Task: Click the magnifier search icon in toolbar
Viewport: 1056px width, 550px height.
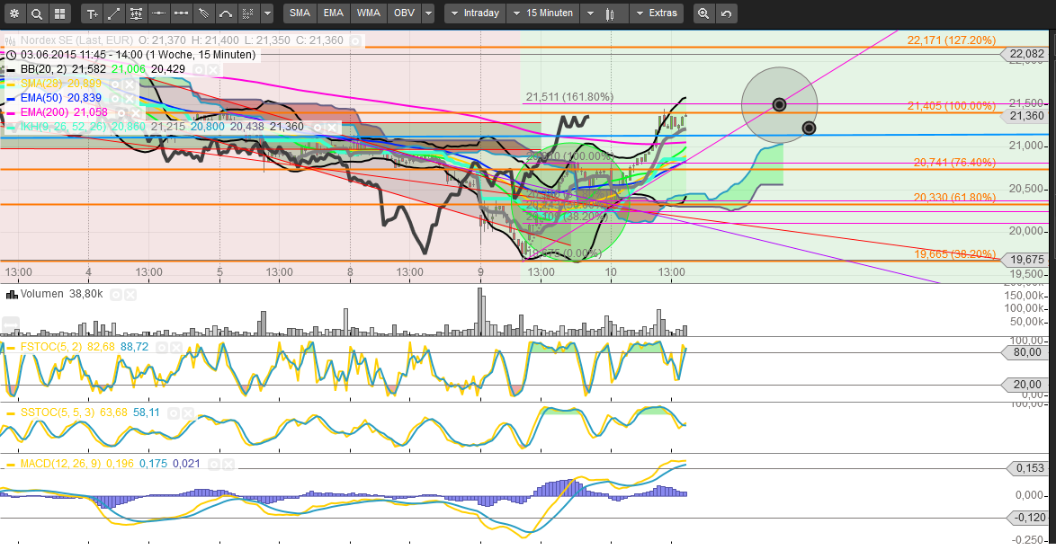Action: (36, 13)
